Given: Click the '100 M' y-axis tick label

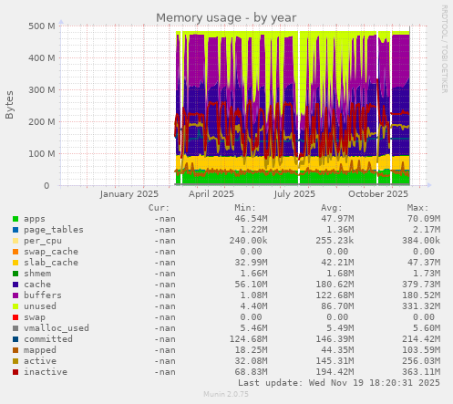Looking at the screenshot, I should tap(42, 154).
